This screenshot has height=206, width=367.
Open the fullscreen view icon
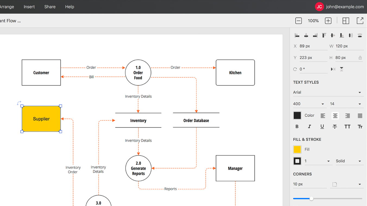tap(360, 20)
